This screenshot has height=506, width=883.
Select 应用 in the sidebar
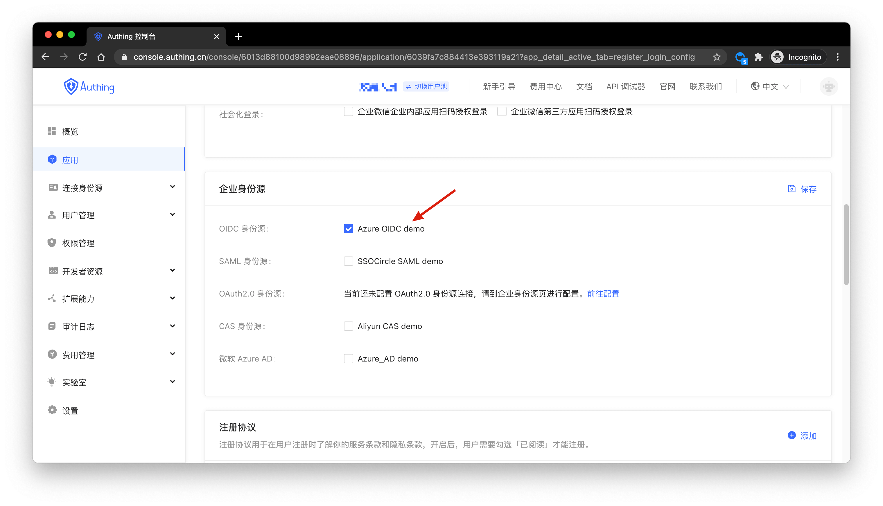coord(70,160)
